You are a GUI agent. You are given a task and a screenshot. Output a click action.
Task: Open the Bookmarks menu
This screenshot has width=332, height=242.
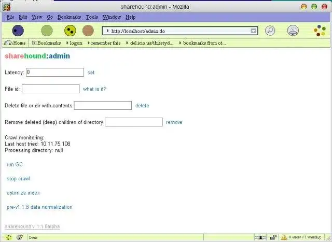[x=69, y=17]
